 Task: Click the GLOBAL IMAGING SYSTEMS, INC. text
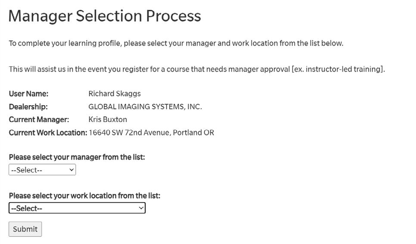(145, 106)
